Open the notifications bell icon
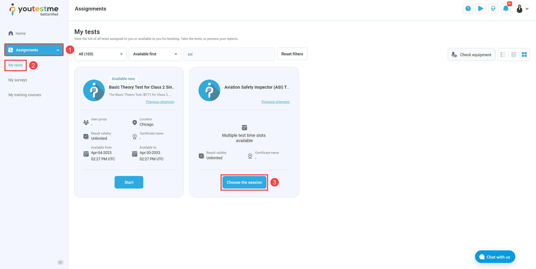Image resolution: width=536 pixels, height=269 pixels. coord(506,9)
